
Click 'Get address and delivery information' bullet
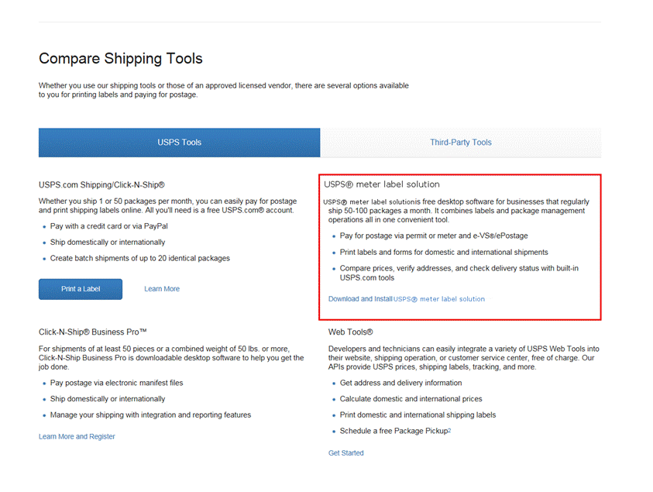click(400, 383)
